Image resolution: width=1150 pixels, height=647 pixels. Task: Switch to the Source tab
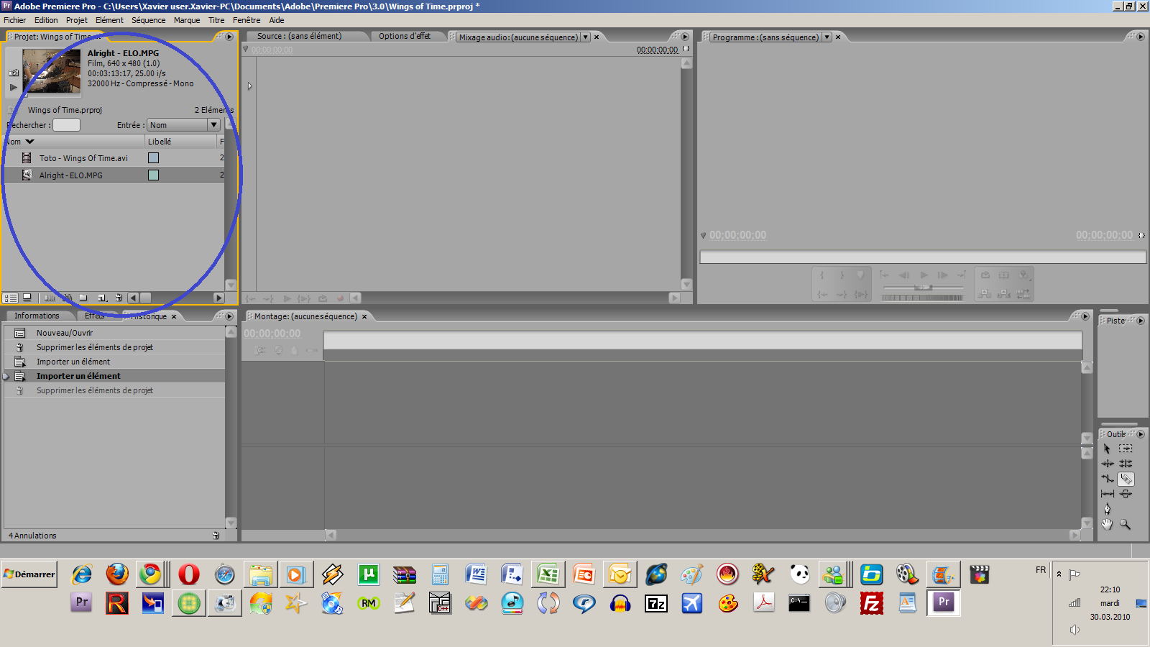(299, 36)
